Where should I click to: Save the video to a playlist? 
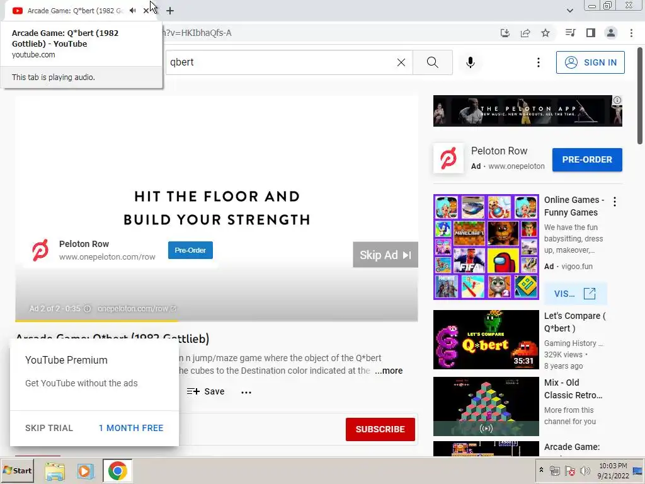pyautogui.click(x=206, y=391)
